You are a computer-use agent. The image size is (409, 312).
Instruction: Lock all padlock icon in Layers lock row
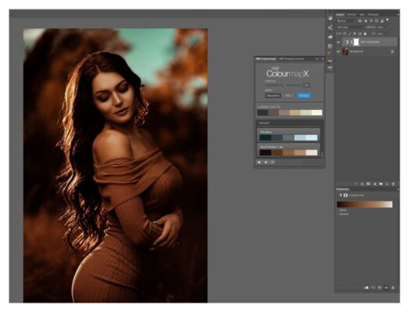click(365, 34)
